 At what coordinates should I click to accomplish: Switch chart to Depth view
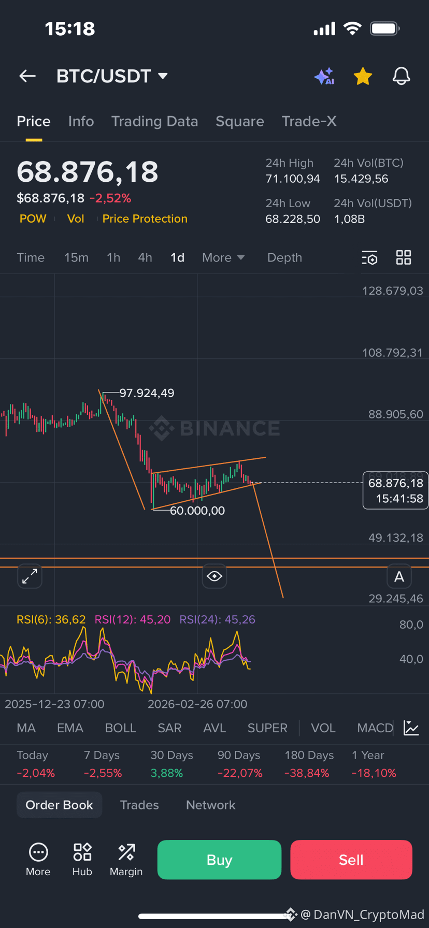(x=284, y=257)
